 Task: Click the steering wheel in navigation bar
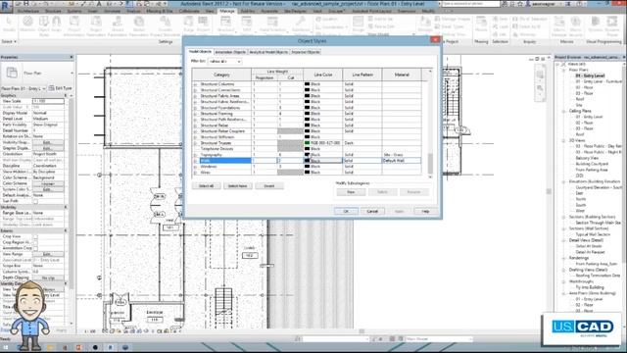coord(540,75)
